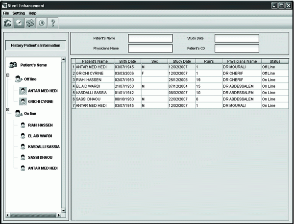Sort by Physicians Name column header
294x224 pixels.
point(242,61)
